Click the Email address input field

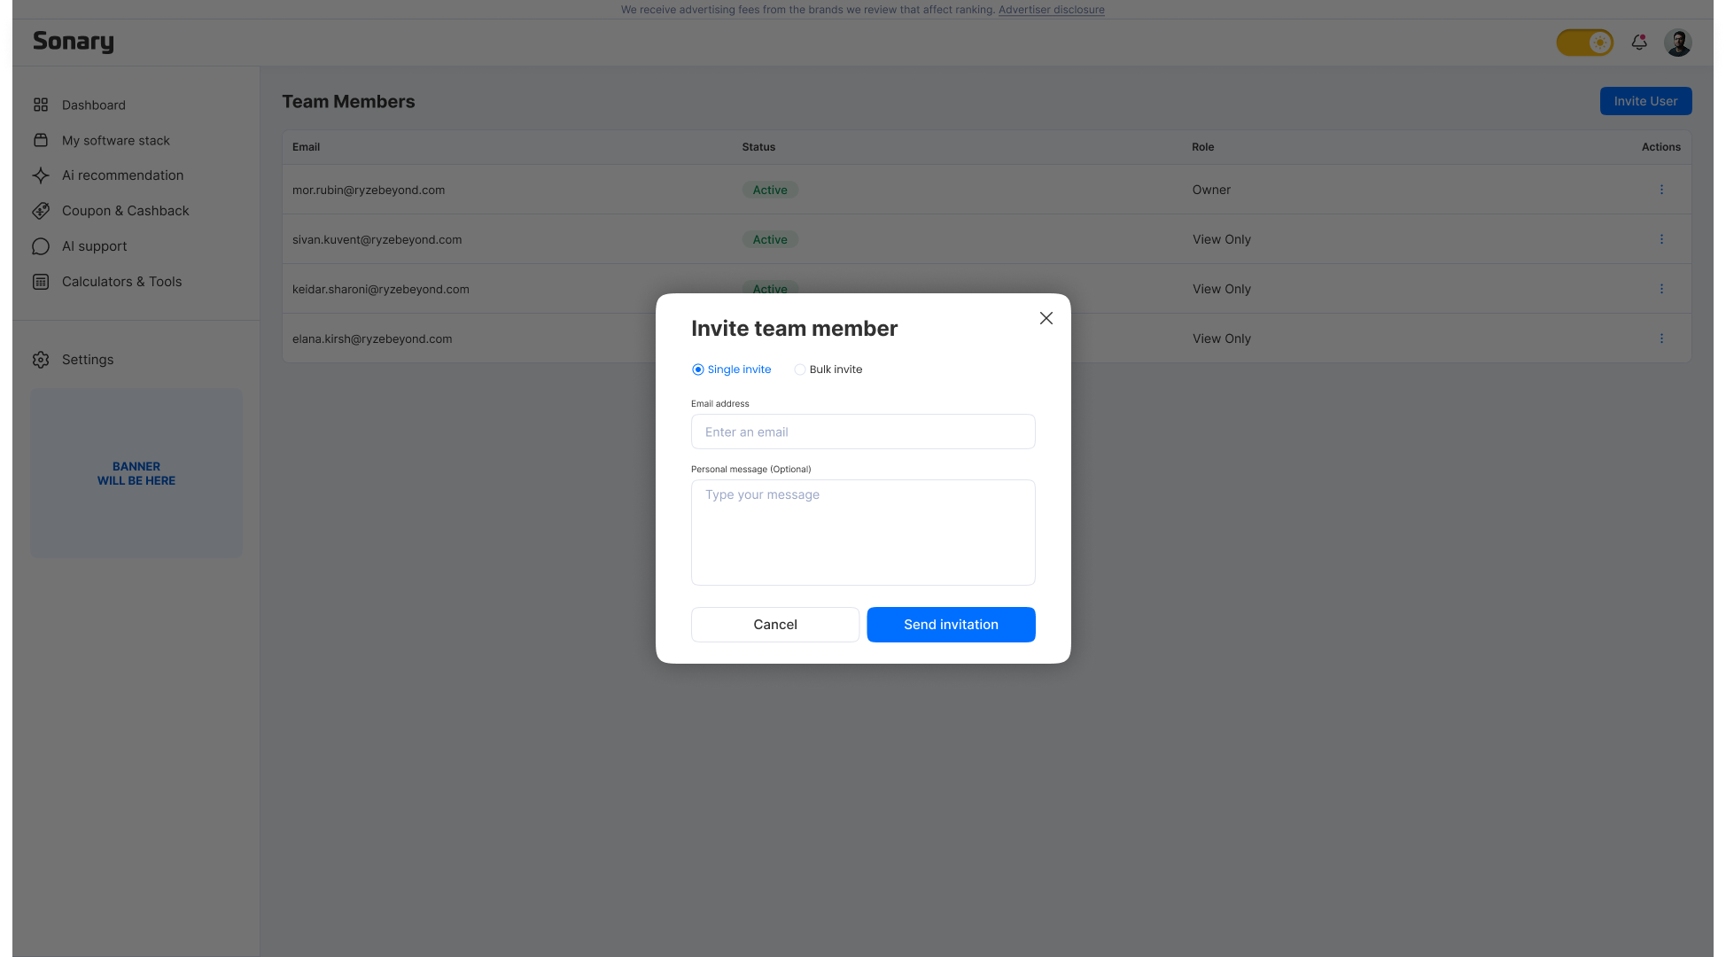pyautogui.click(x=863, y=432)
